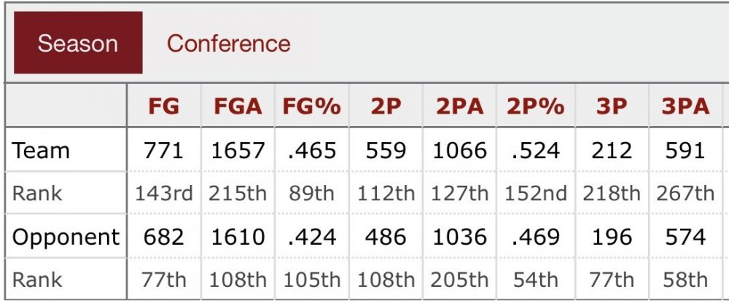Click Opponent FG value 682
The width and height of the screenshot is (729, 303).
163,237
